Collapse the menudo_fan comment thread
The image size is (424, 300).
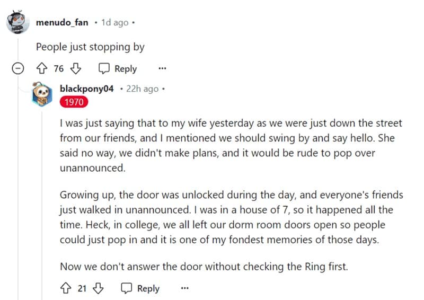(x=18, y=68)
